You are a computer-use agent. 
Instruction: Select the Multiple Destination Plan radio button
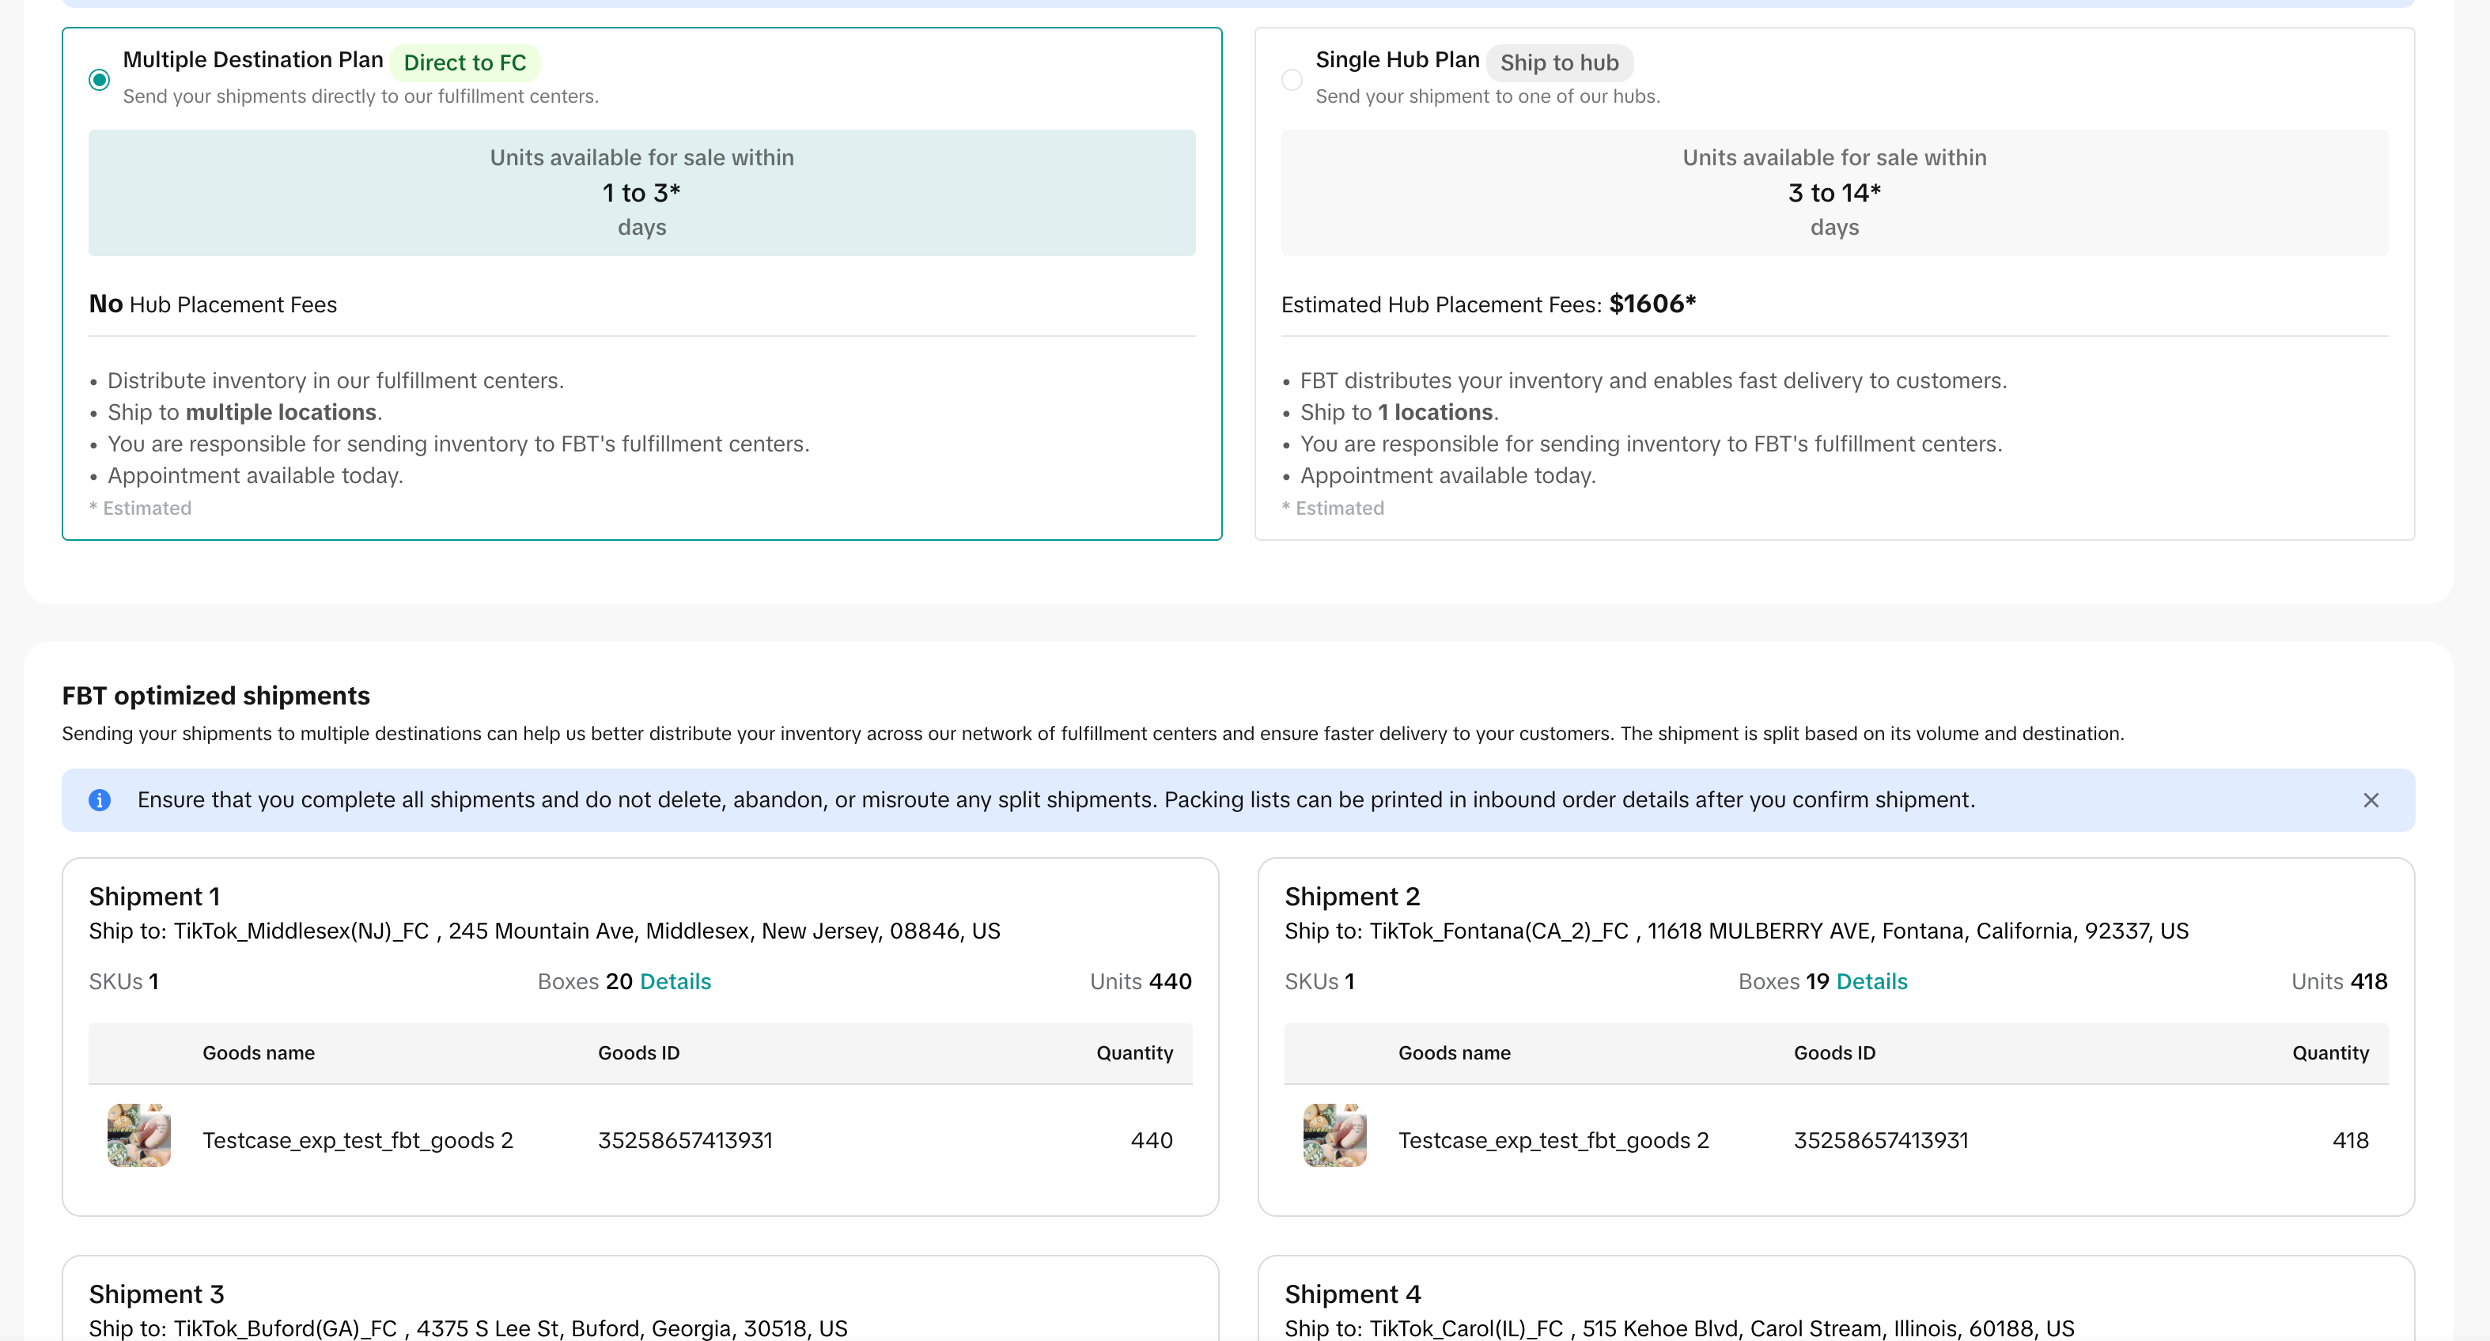[99, 80]
